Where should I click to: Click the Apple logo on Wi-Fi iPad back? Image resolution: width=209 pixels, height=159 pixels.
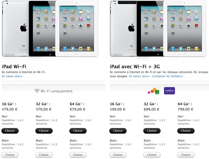[x=24, y=28]
